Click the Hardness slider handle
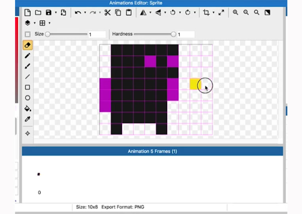This screenshot has width=302, height=214. tap(173, 34)
